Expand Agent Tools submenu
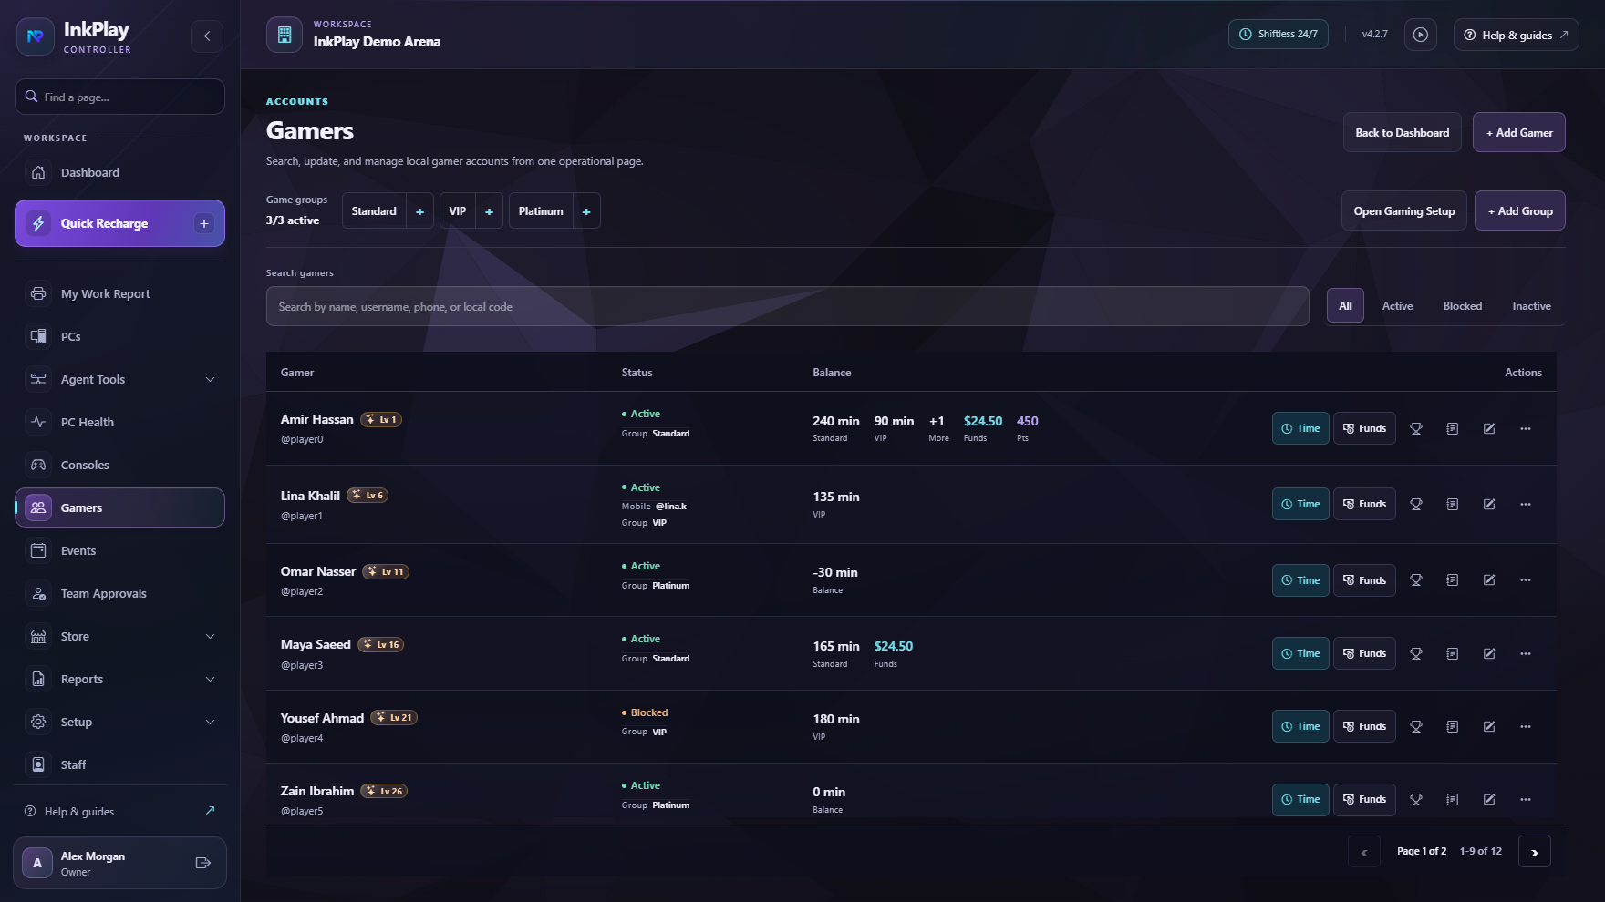This screenshot has height=902, width=1605. (x=211, y=379)
